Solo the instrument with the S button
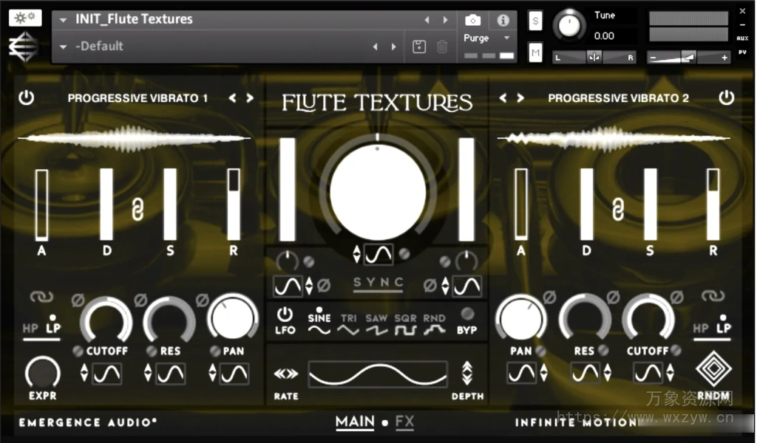The image size is (757, 443). point(535,20)
